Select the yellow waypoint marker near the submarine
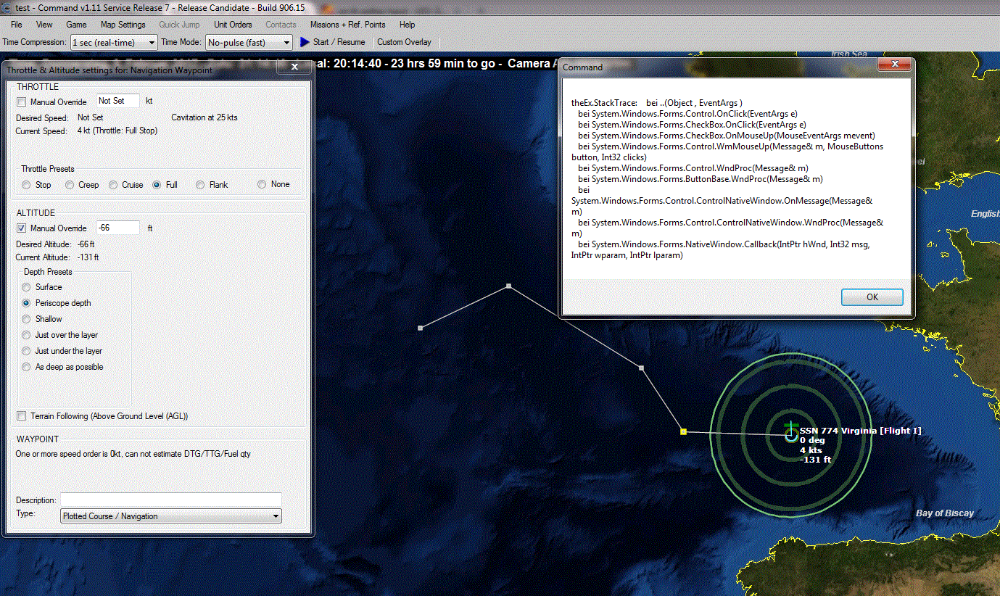 [683, 431]
